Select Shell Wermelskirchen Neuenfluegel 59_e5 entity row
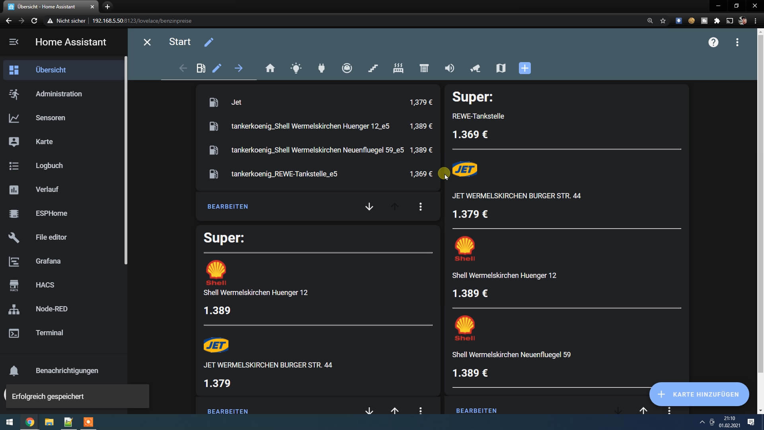Screen dimensions: 764x430 [x=318, y=150]
